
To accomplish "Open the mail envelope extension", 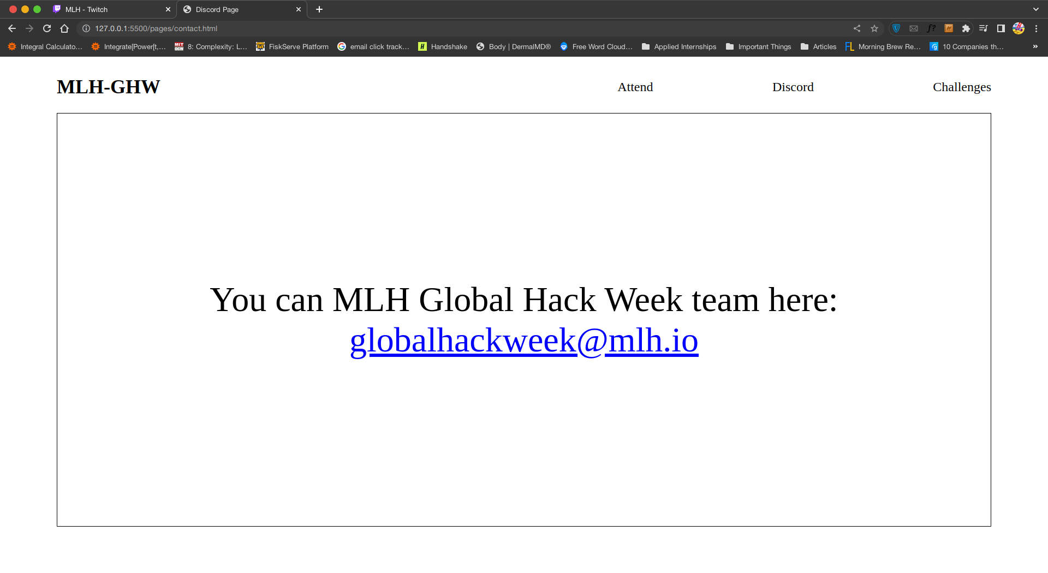I will coord(914,28).
